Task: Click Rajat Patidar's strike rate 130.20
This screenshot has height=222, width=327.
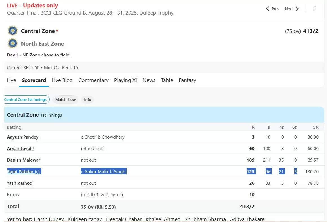Action: click(x=312, y=171)
